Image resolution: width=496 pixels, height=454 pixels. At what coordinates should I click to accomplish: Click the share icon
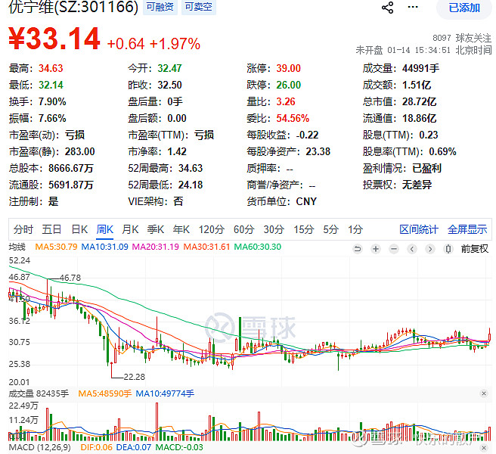coord(387,8)
